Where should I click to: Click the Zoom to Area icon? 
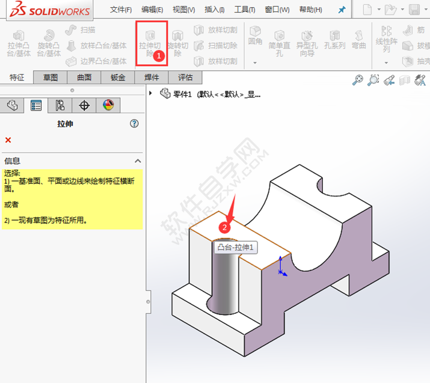[373, 81]
